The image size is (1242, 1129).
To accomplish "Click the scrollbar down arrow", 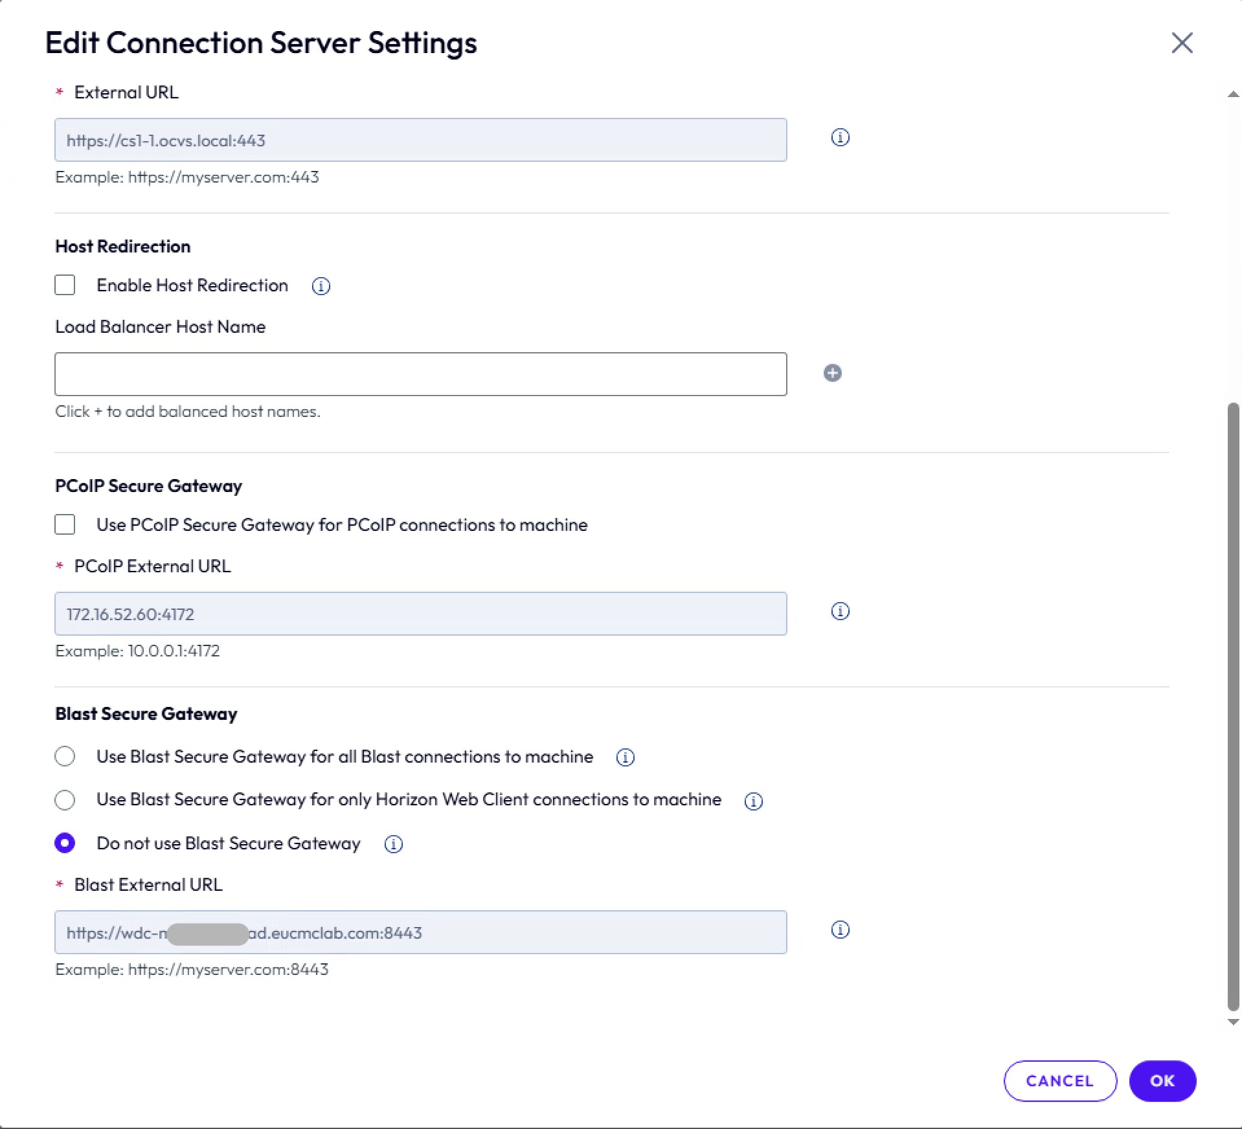I will pyautogui.click(x=1233, y=1022).
